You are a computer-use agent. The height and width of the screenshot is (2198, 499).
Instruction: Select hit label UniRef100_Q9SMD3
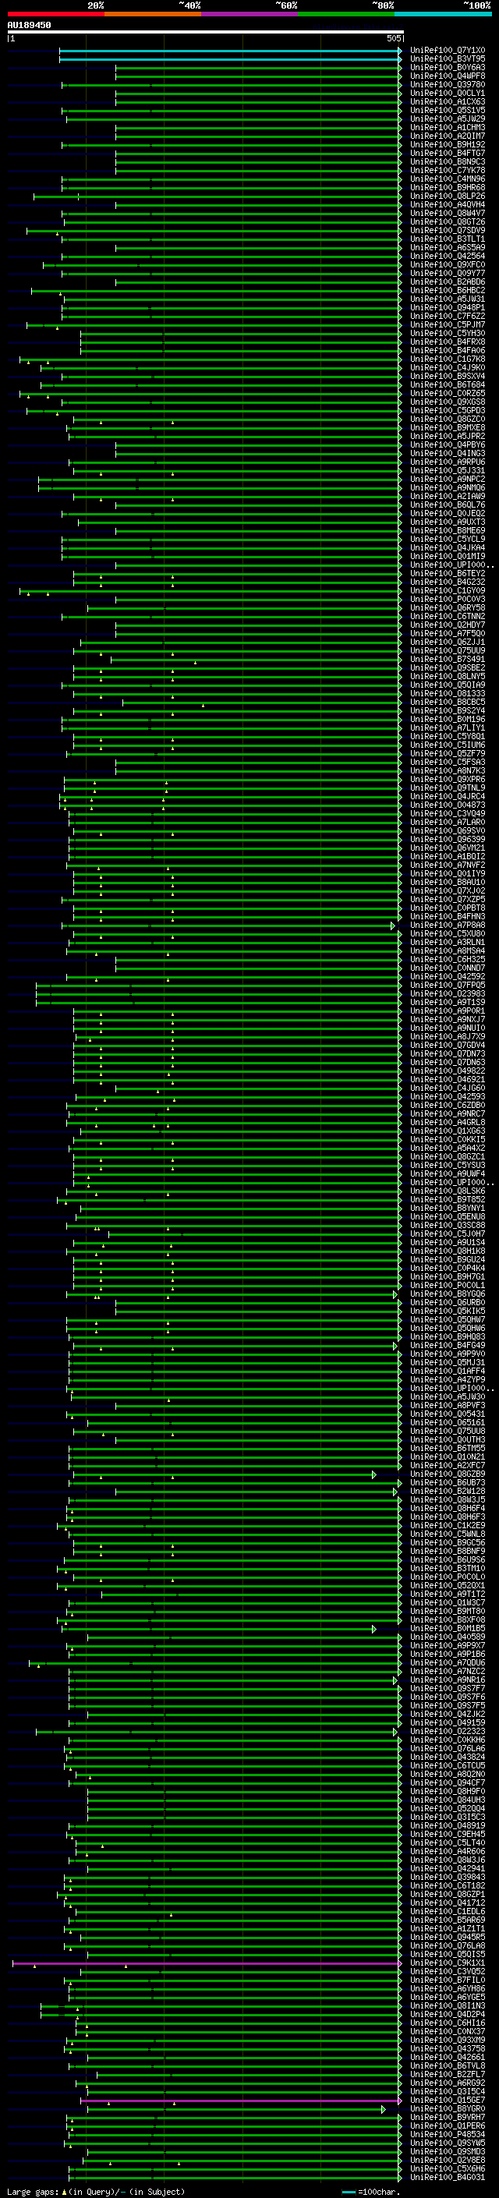[x=448, y=2152]
